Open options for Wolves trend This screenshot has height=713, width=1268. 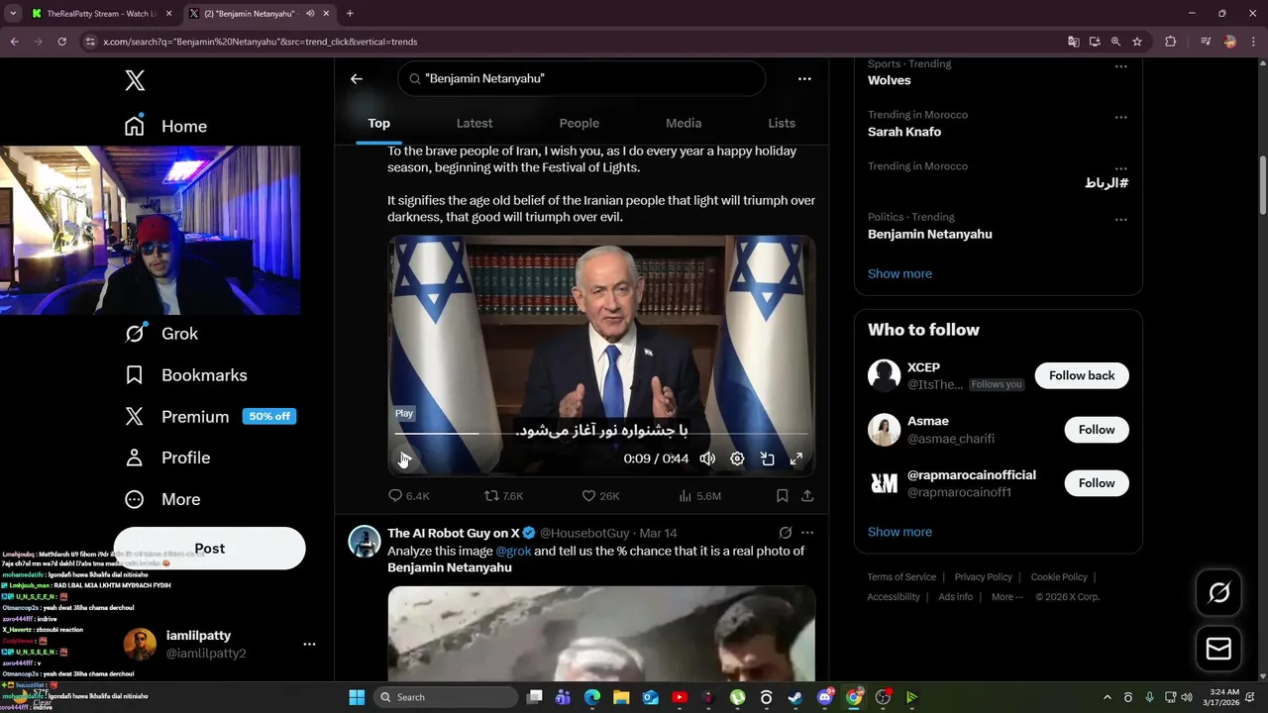(x=1120, y=66)
